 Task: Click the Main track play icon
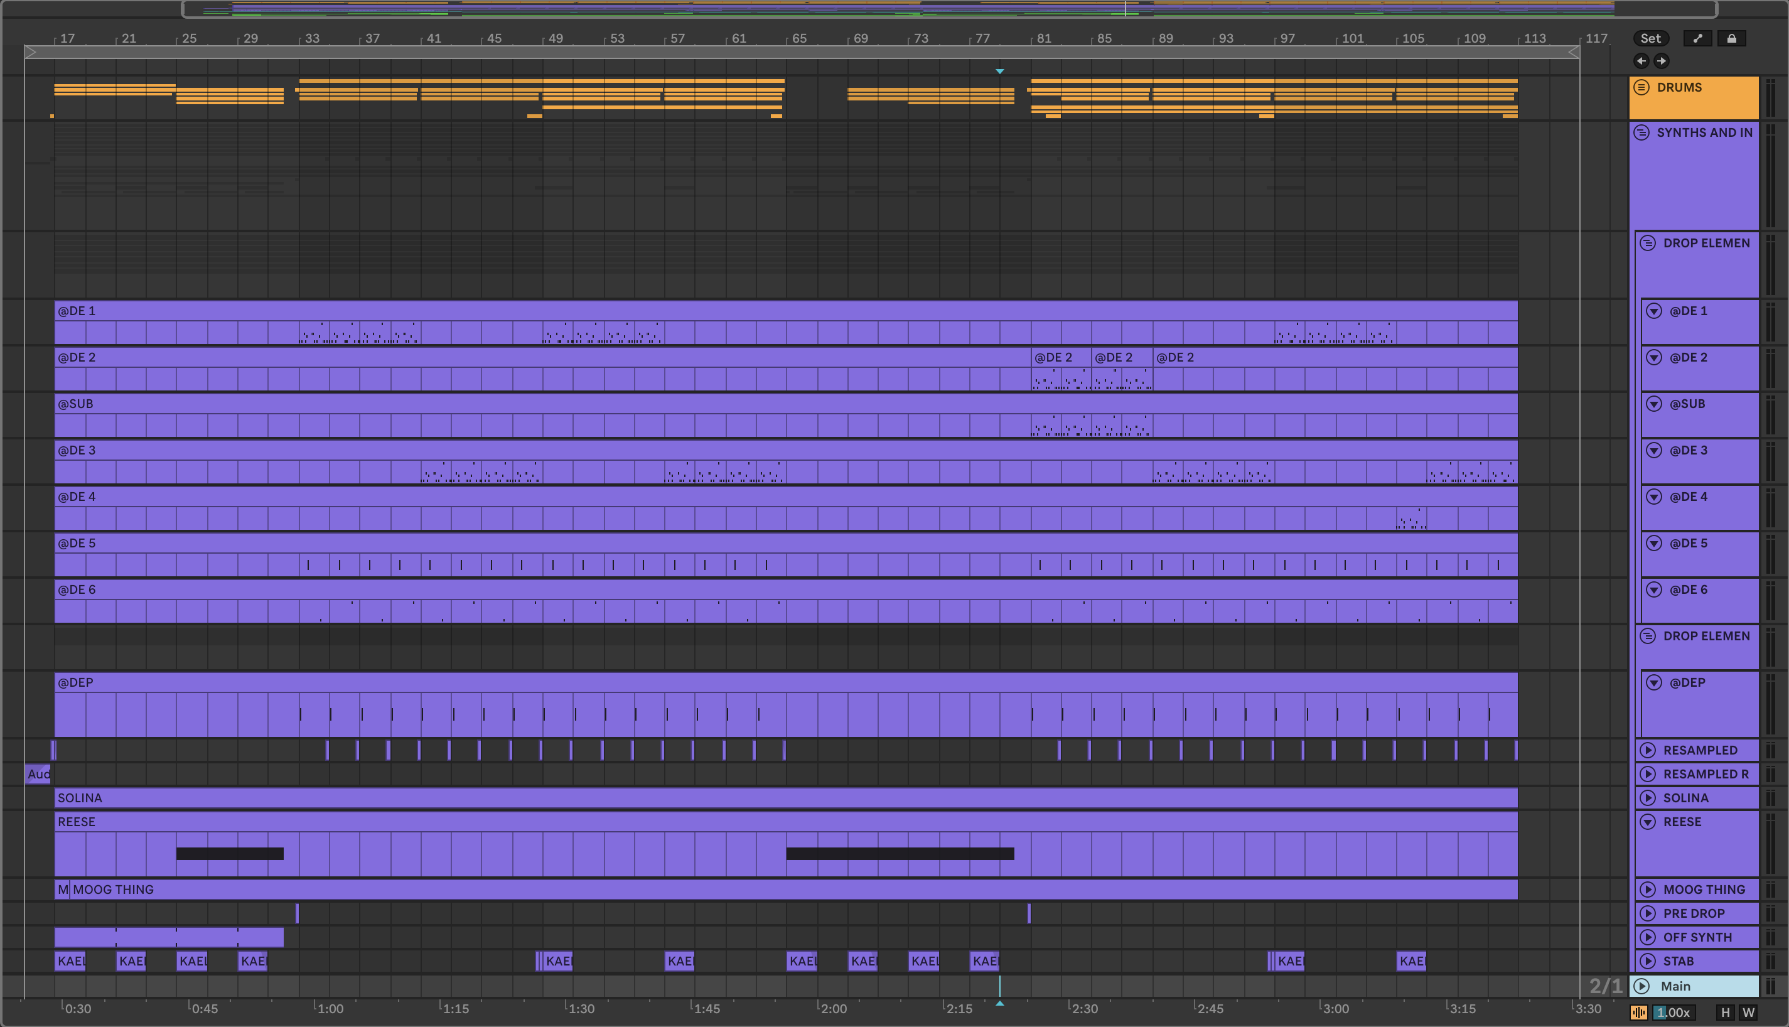1642,986
